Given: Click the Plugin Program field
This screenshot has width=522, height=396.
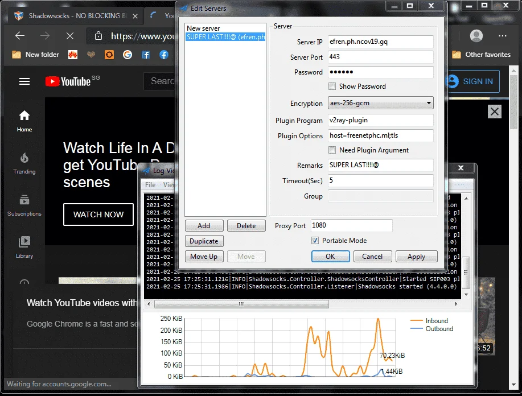Looking at the screenshot, I should click(380, 120).
